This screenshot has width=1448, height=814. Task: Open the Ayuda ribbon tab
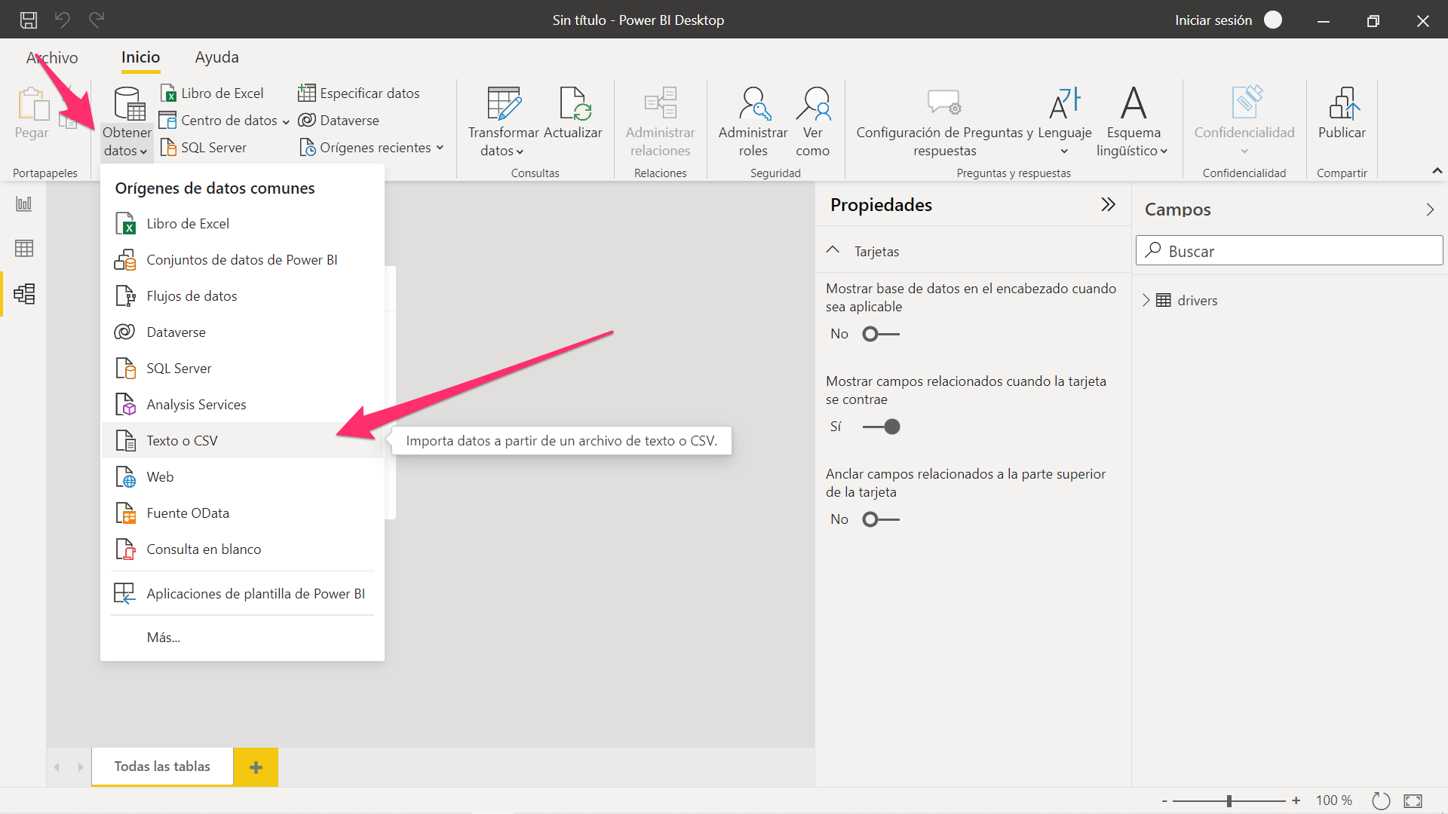(x=216, y=57)
